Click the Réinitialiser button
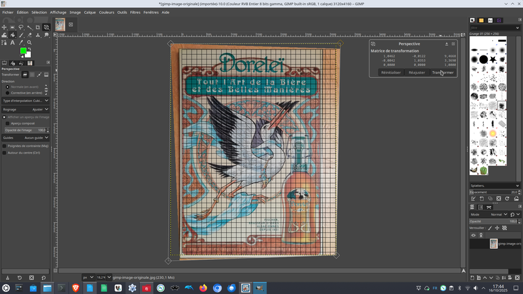523x294 pixels. pos(390,73)
